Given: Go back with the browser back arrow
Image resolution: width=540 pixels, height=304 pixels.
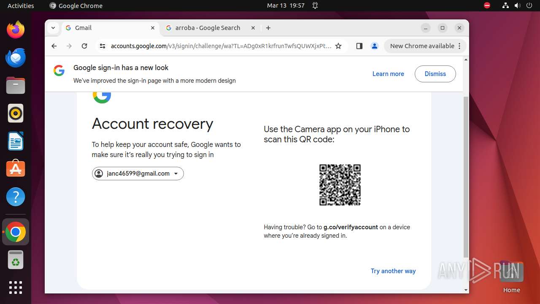Looking at the screenshot, I should coord(54,46).
